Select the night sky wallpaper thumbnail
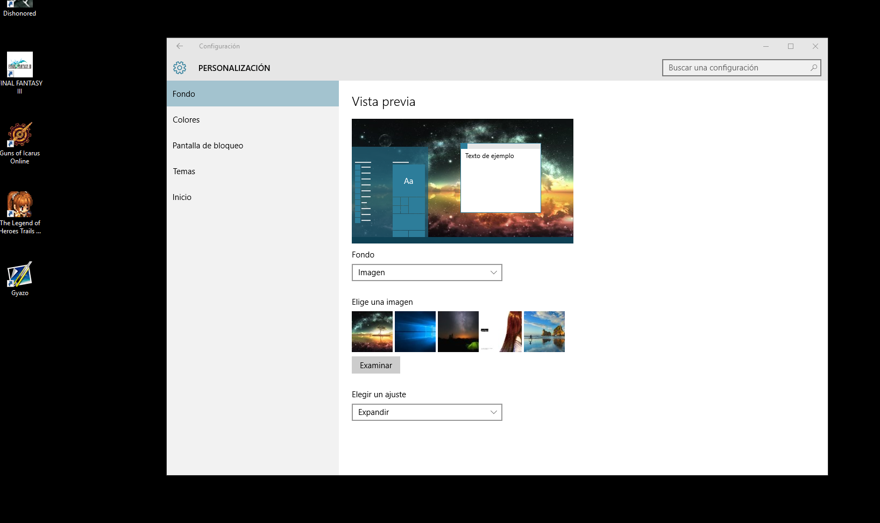This screenshot has width=880, height=523. [458, 331]
